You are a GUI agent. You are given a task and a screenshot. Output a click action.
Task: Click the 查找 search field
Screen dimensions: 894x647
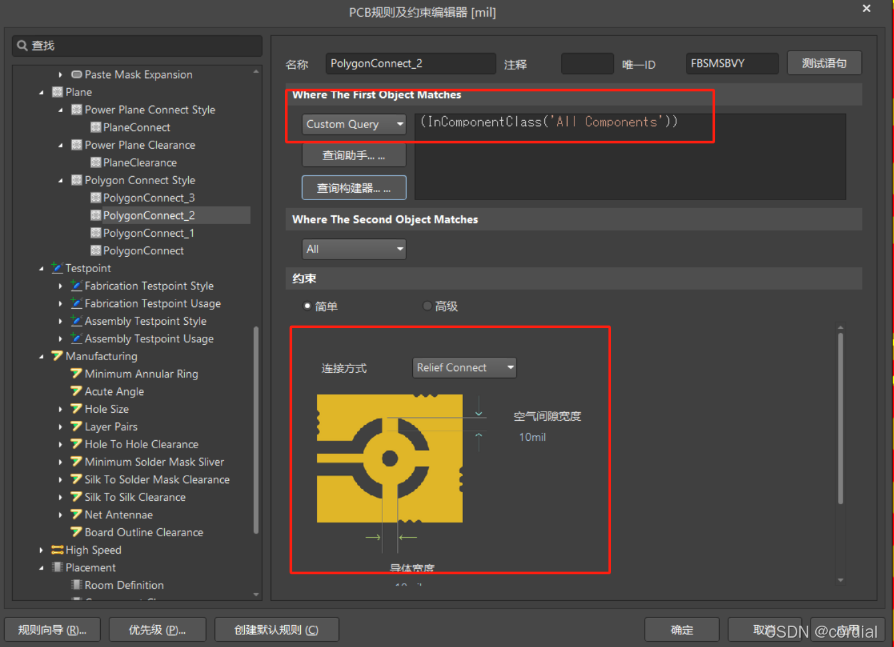click(x=137, y=45)
